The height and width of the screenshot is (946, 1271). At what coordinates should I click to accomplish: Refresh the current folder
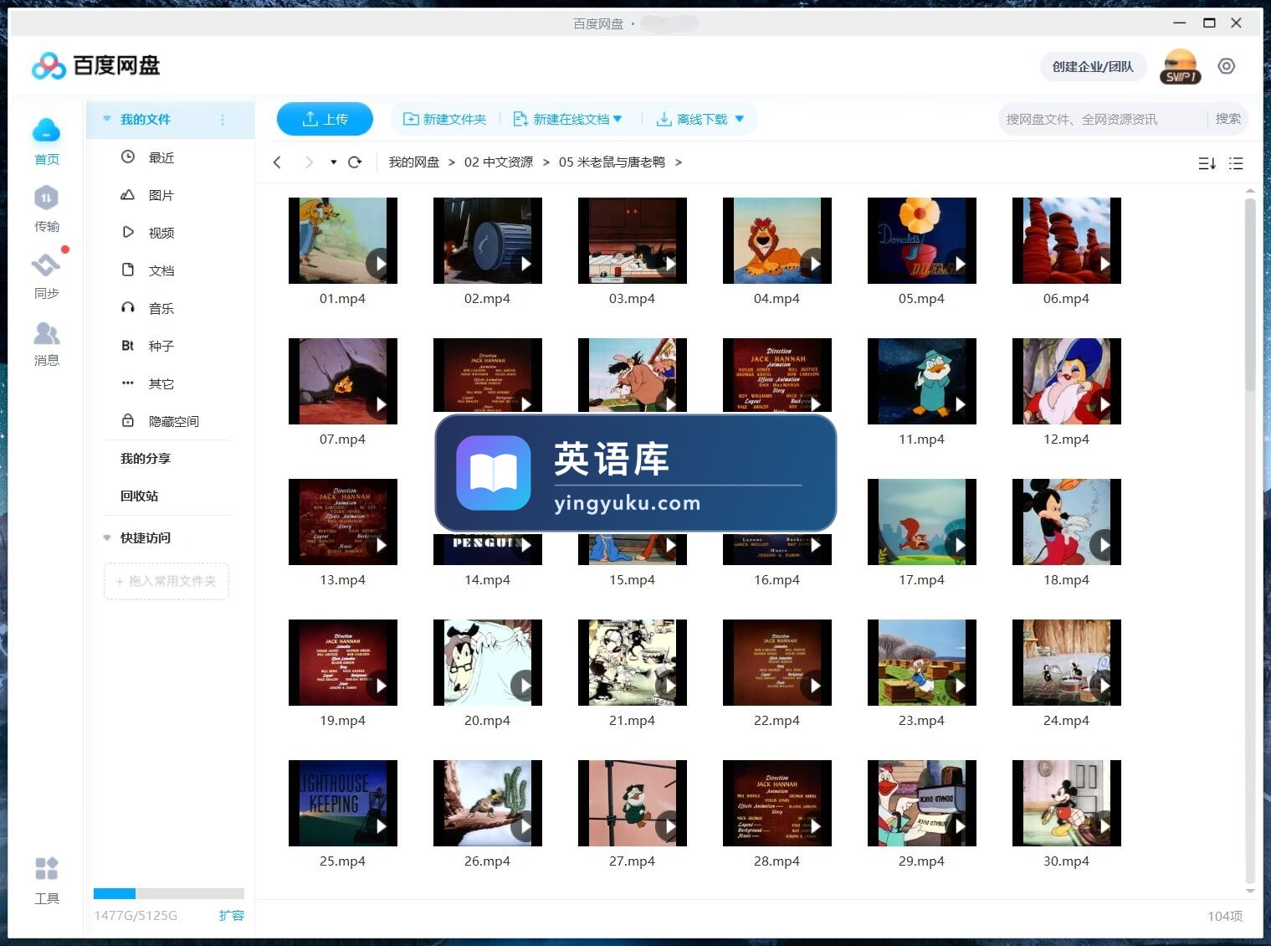pyautogui.click(x=355, y=162)
